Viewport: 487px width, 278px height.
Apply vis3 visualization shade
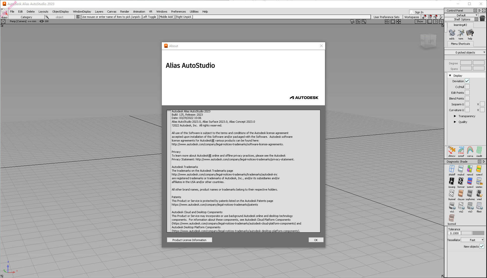pos(470,207)
